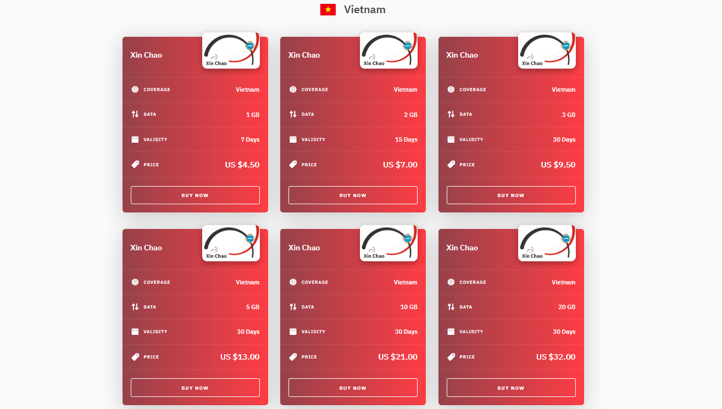Click the 2 GB data value
This screenshot has width=722, height=409.
[410, 115]
